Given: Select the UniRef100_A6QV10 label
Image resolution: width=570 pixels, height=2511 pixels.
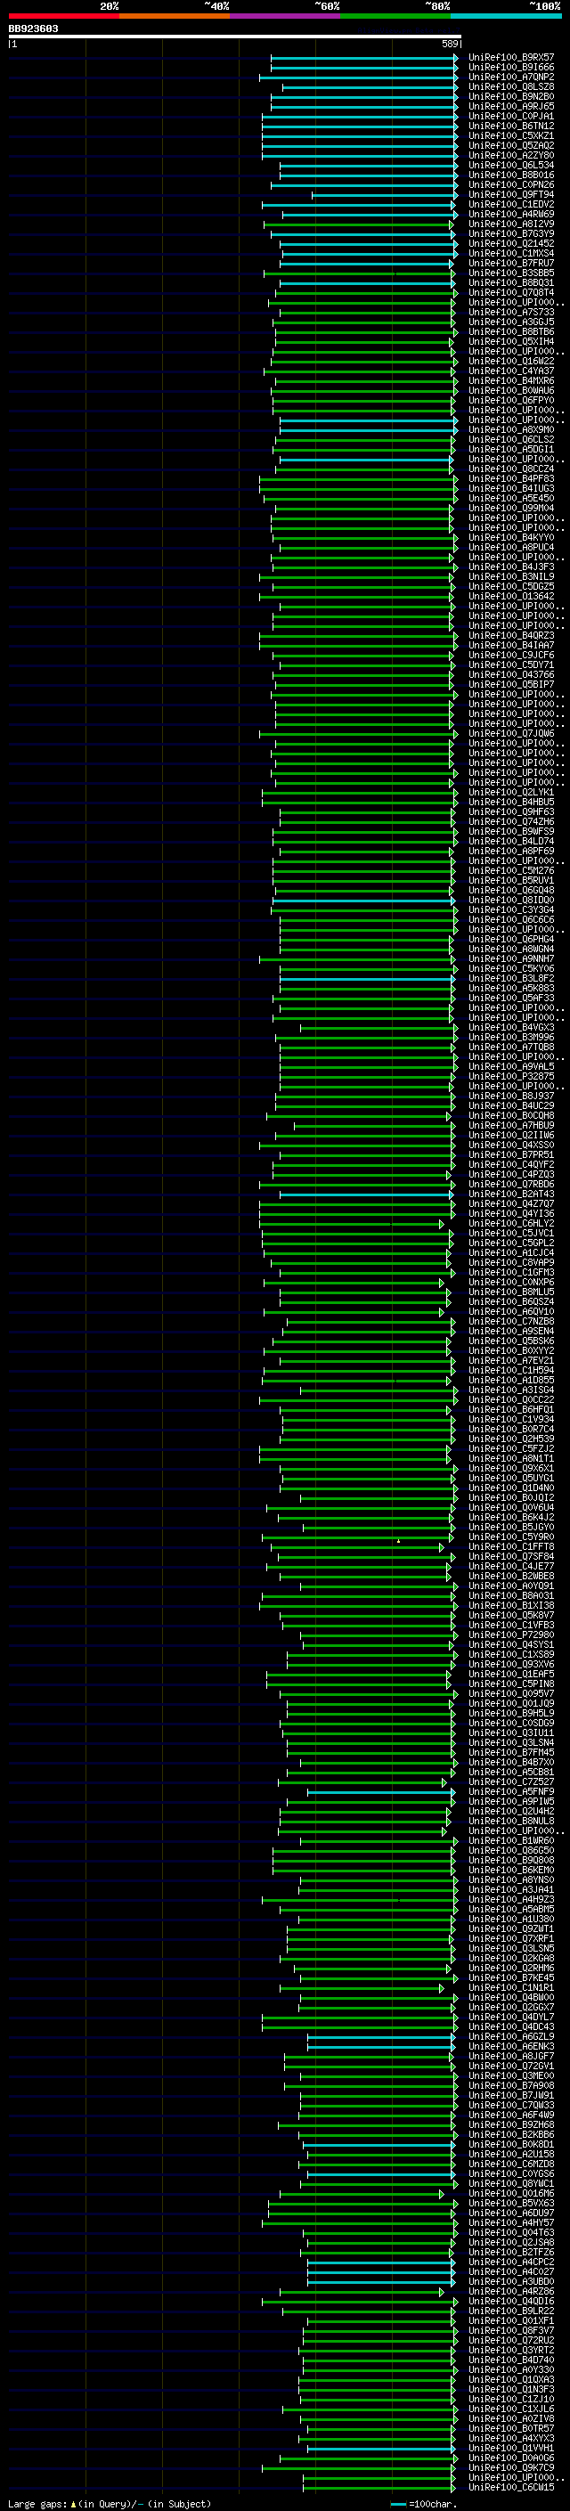Looking at the screenshot, I should point(510,1311).
